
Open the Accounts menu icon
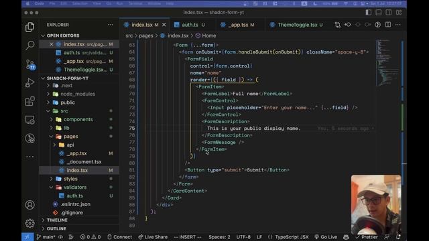tap(29, 205)
